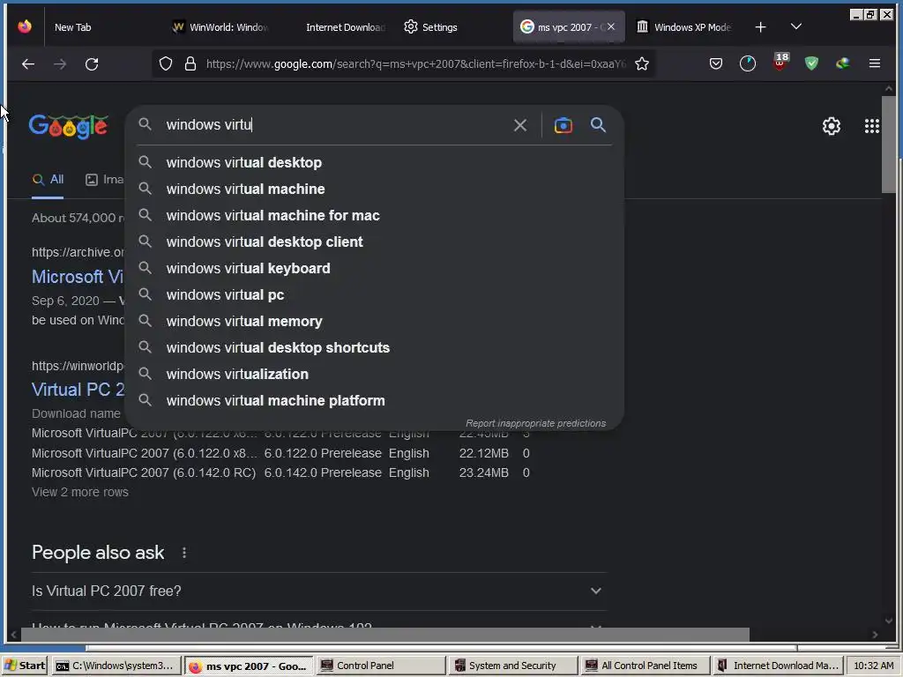This screenshot has height=677, width=903.
Task: Choose suggestion windows virtual desktop shortcuts
Action: coord(374,347)
